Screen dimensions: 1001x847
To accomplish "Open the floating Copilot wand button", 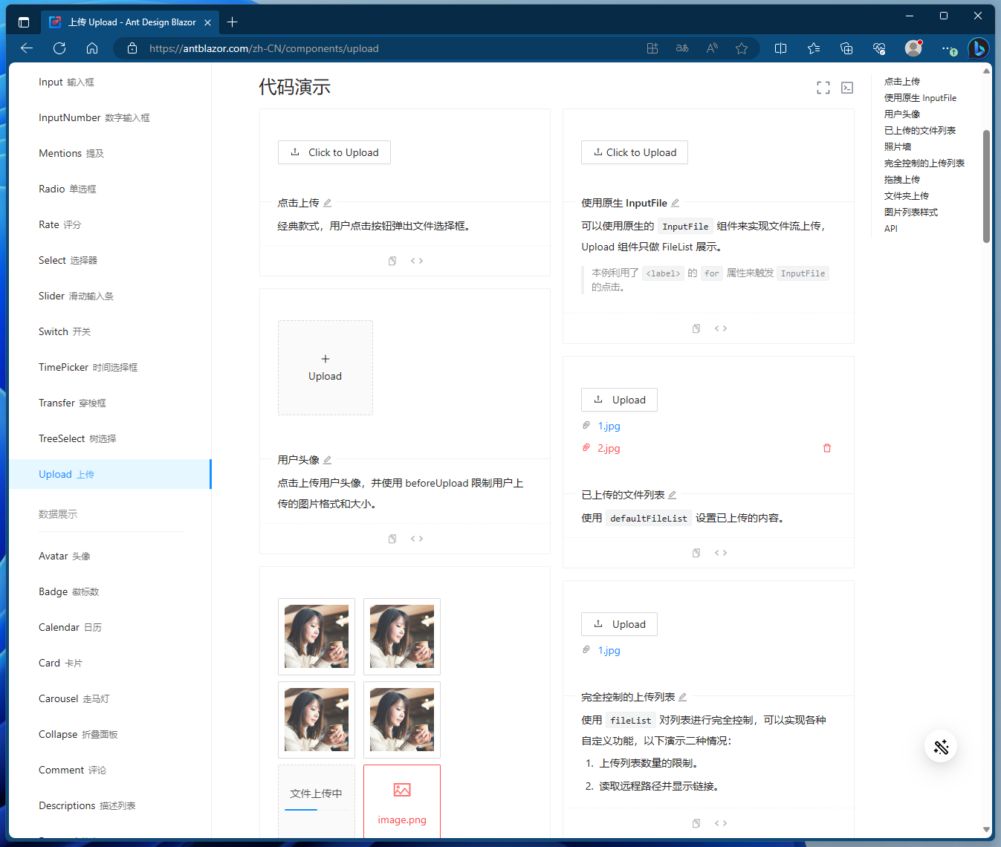I will tap(941, 747).
